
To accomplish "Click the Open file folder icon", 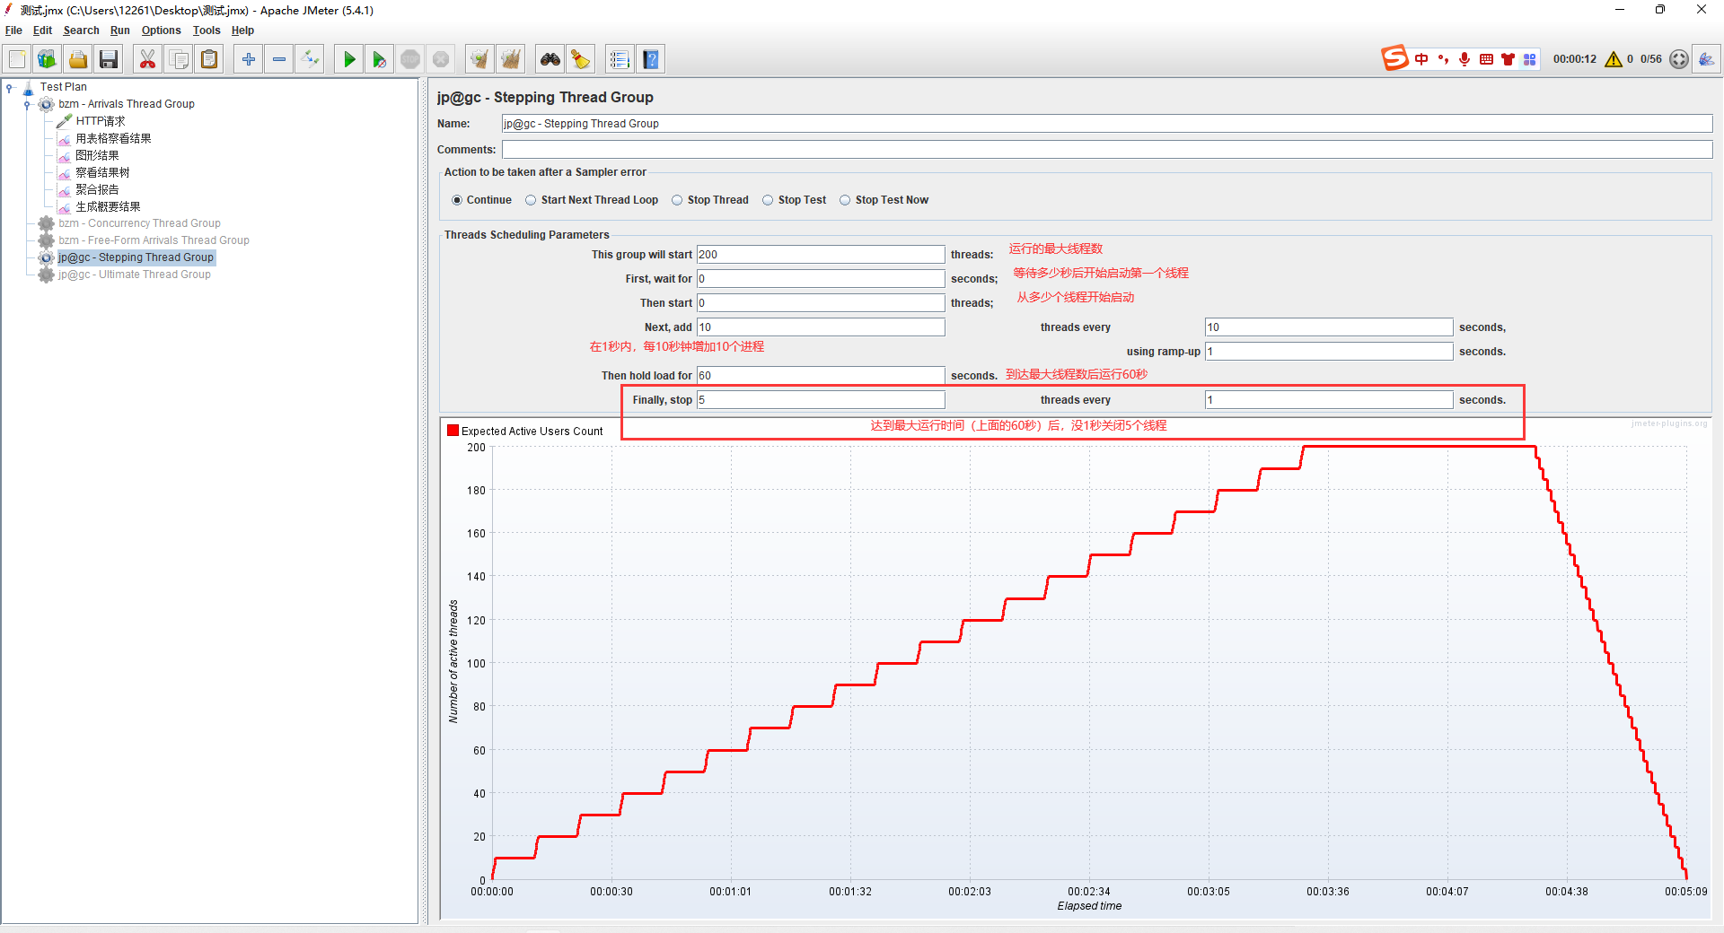I will [78, 59].
